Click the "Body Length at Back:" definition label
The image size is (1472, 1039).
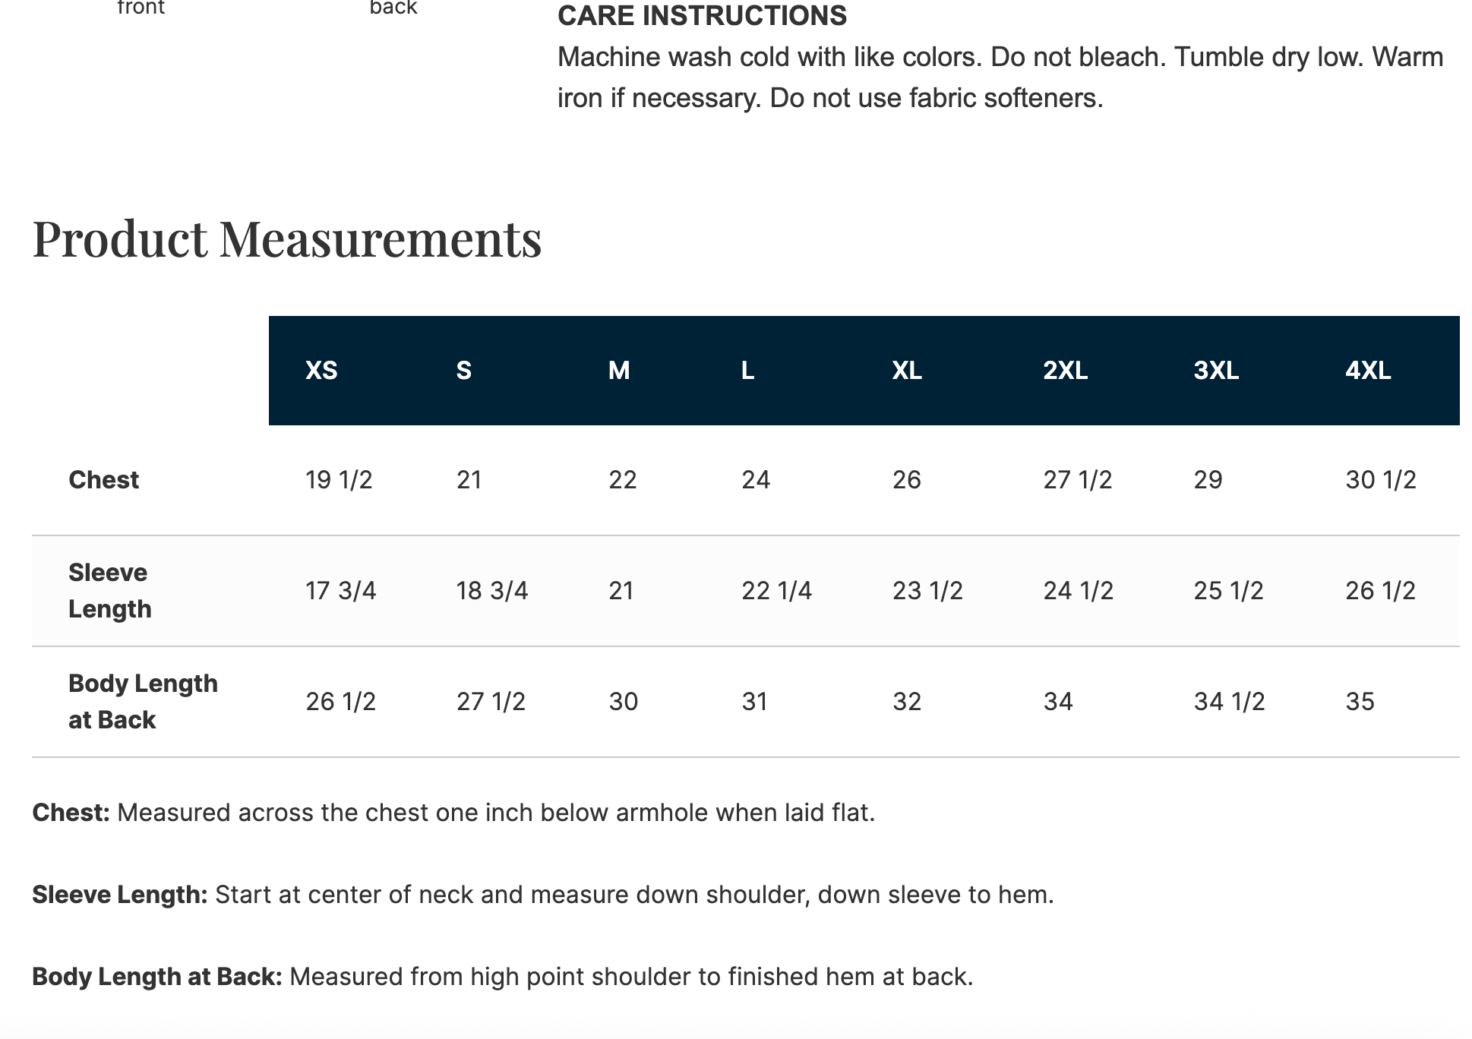pos(156,977)
